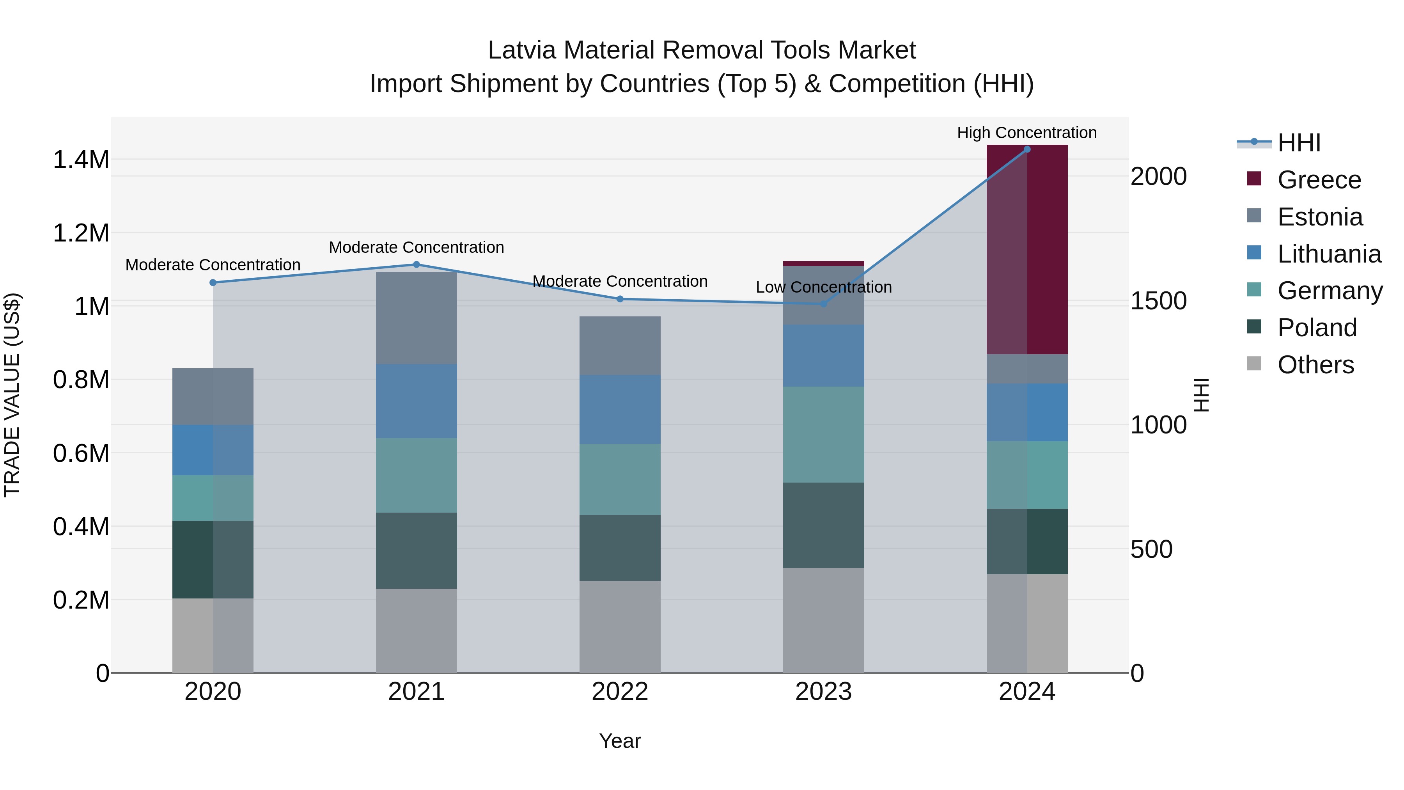Viewport: 1404px width, 790px height.
Task: Click the 1.2M tick on trade value axis
Action: 81,233
